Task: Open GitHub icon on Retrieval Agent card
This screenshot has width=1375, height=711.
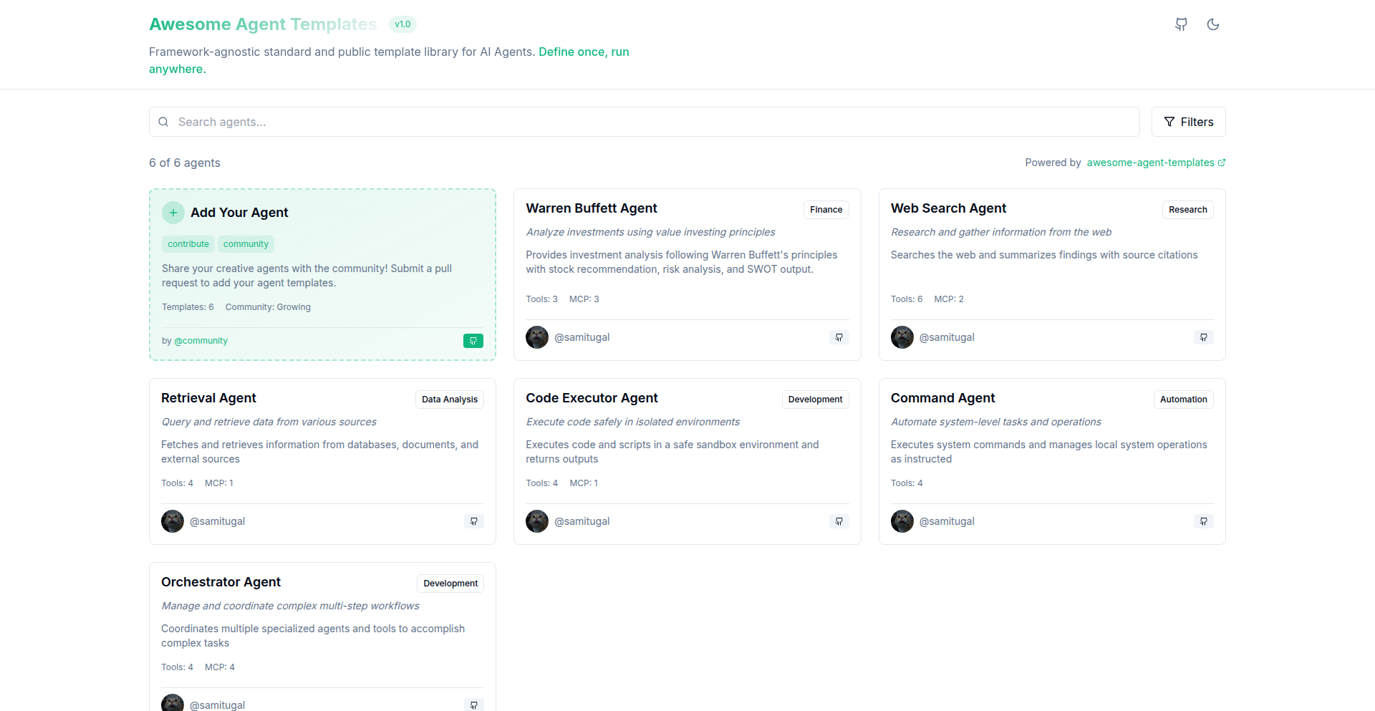Action: (x=473, y=521)
